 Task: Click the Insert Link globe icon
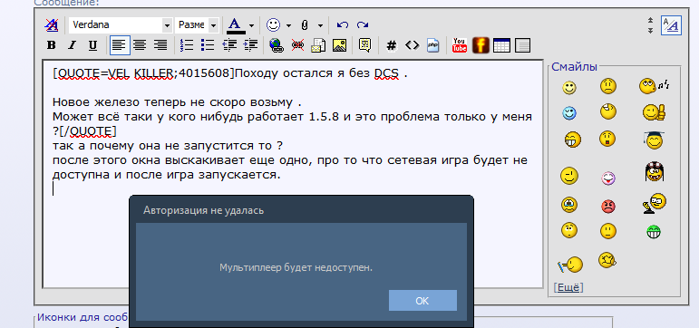tap(277, 45)
